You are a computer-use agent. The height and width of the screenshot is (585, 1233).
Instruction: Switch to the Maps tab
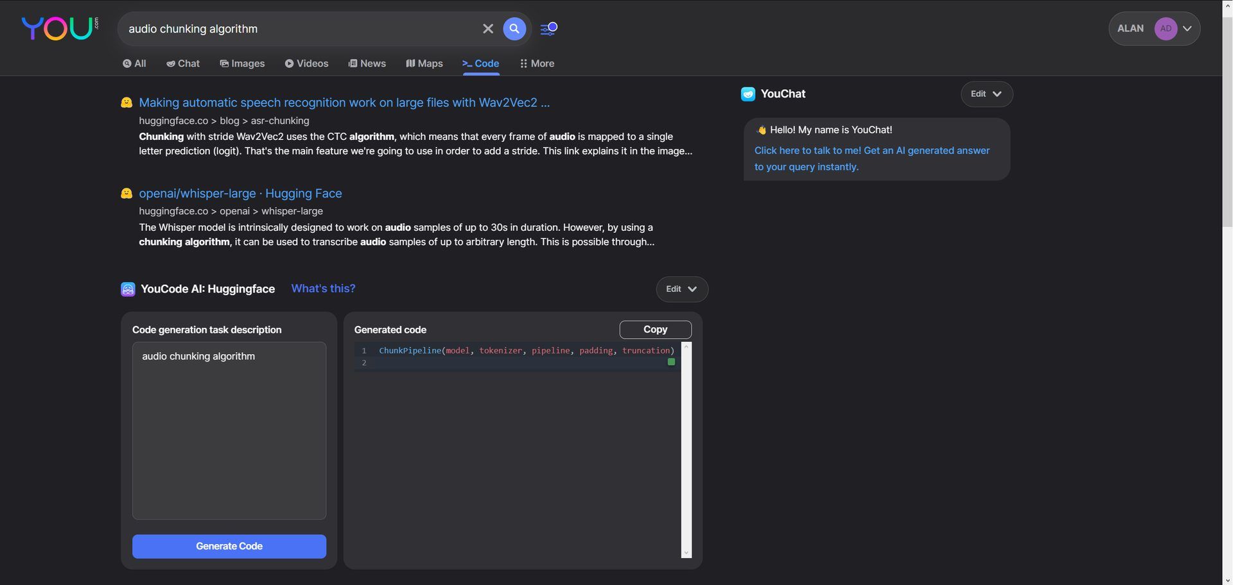click(x=424, y=64)
